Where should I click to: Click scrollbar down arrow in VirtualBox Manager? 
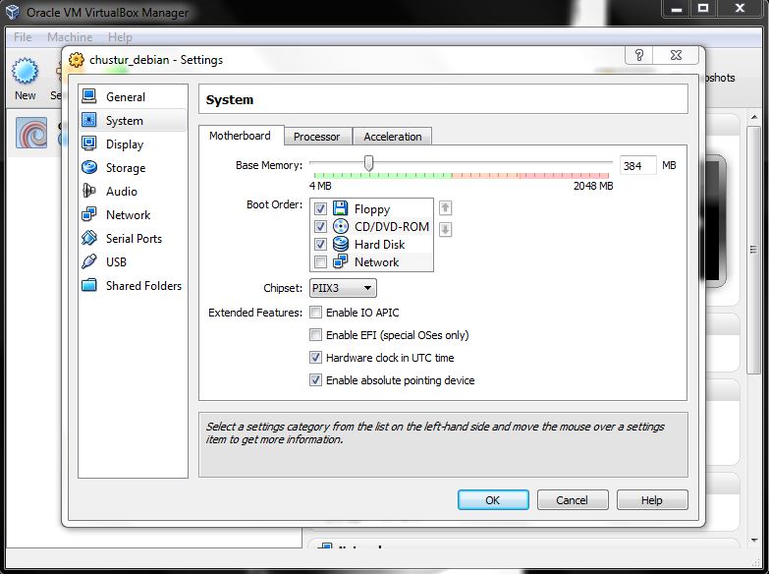coord(754,540)
